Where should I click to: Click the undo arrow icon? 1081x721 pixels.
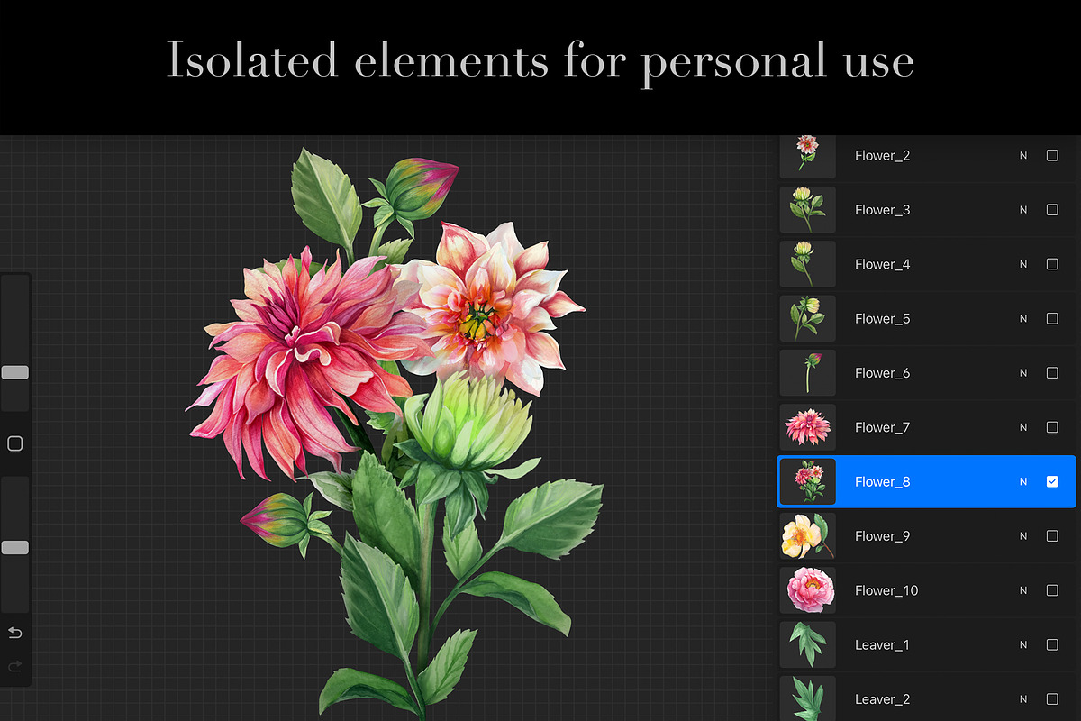pos(14,633)
